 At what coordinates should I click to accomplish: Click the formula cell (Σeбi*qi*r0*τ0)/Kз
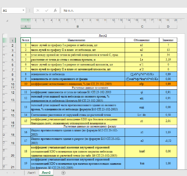(x=142, y=74)
